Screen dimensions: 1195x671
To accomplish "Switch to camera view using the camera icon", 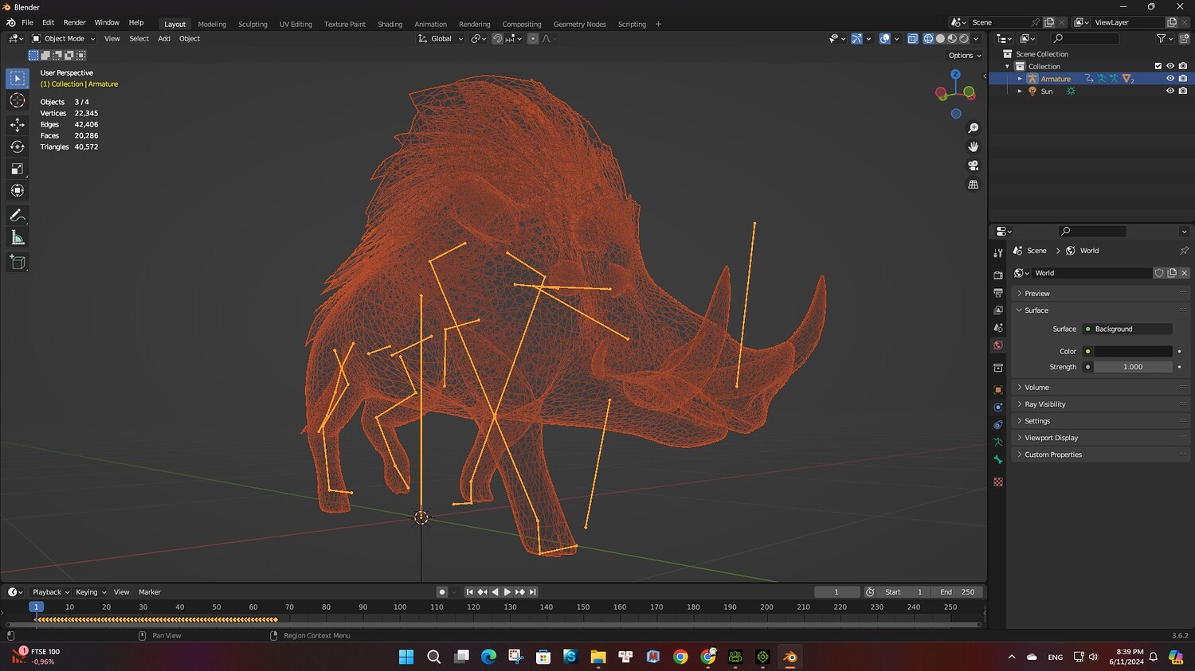I will (x=973, y=166).
